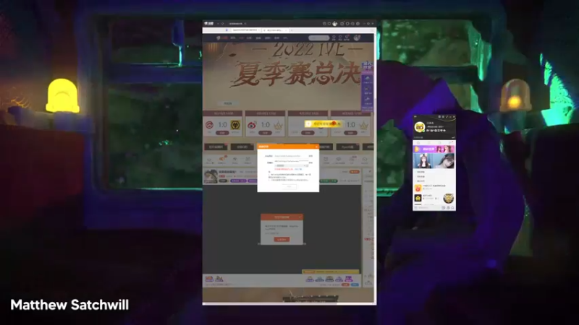
Task: Open the streamer avatar beside the stream title
Action: click(211, 176)
